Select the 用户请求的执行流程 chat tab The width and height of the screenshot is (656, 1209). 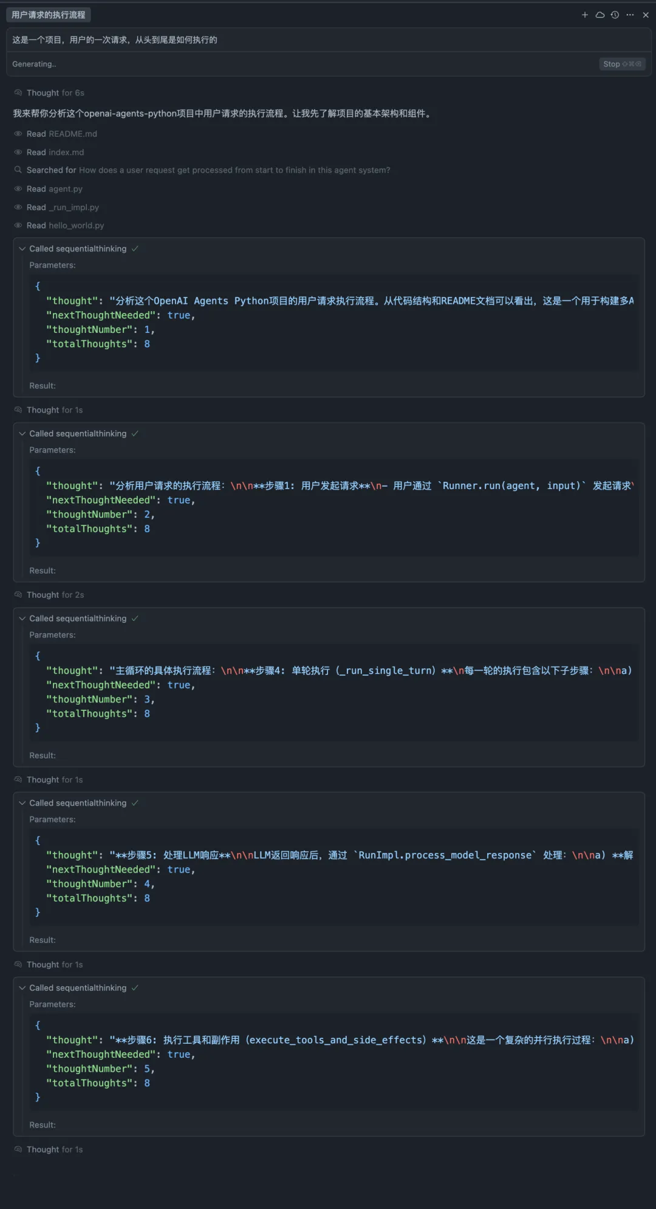49,15
